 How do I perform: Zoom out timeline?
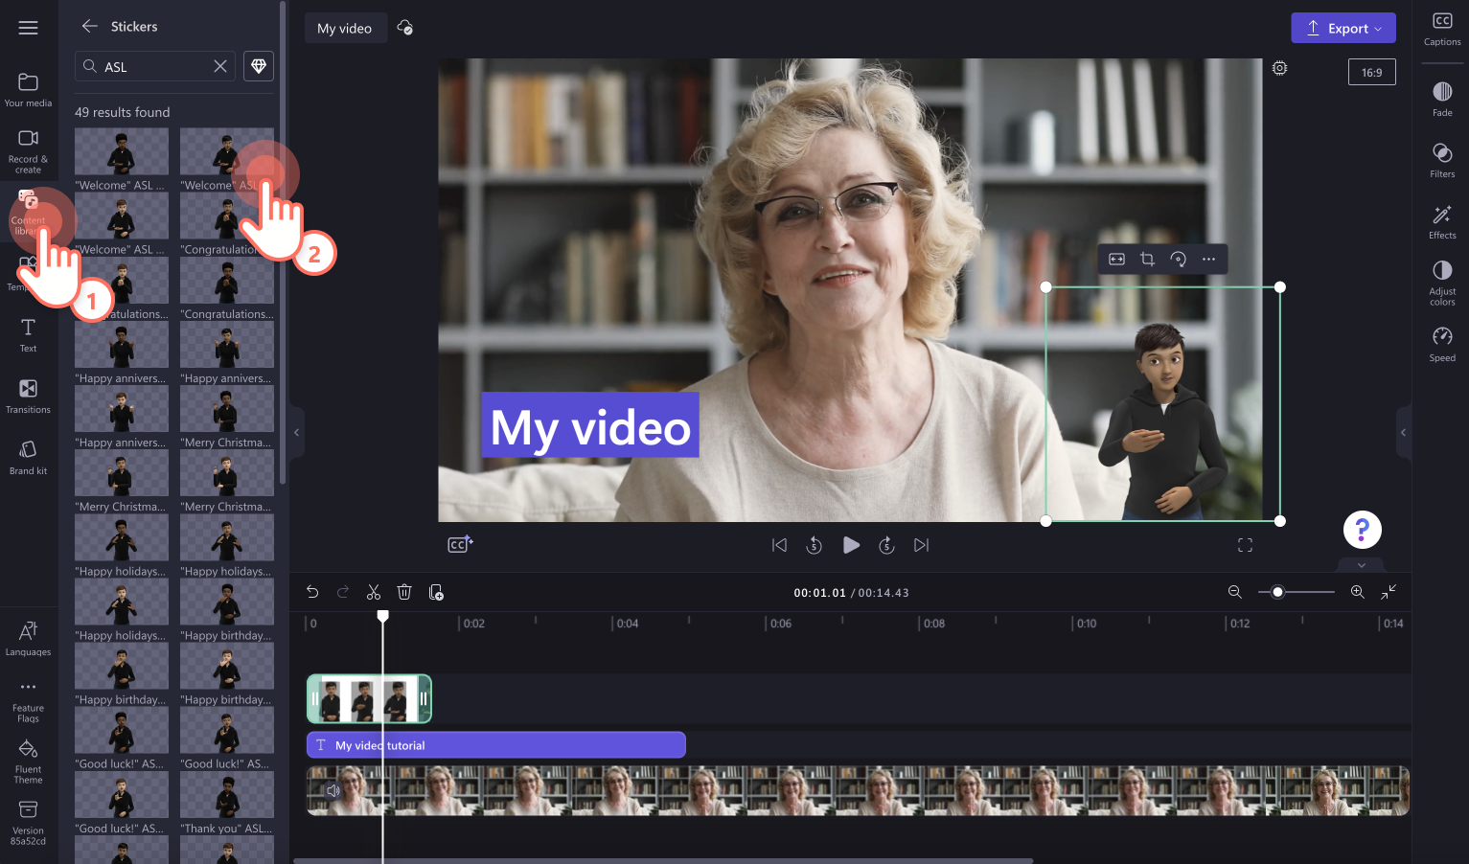coord(1235,592)
